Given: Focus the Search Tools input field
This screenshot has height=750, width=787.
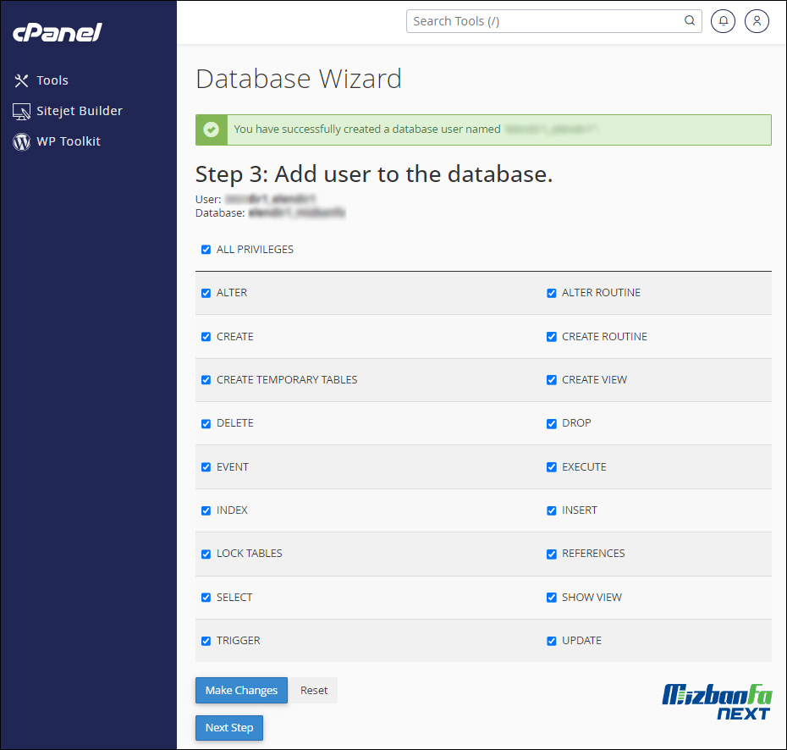Looking at the screenshot, I should [553, 21].
